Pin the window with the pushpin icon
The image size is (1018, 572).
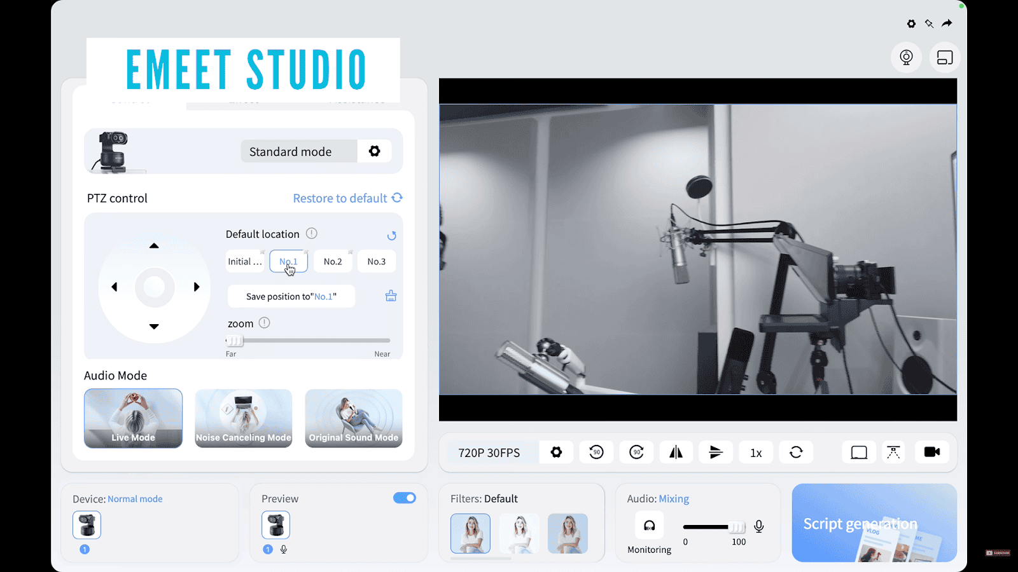coord(929,24)
